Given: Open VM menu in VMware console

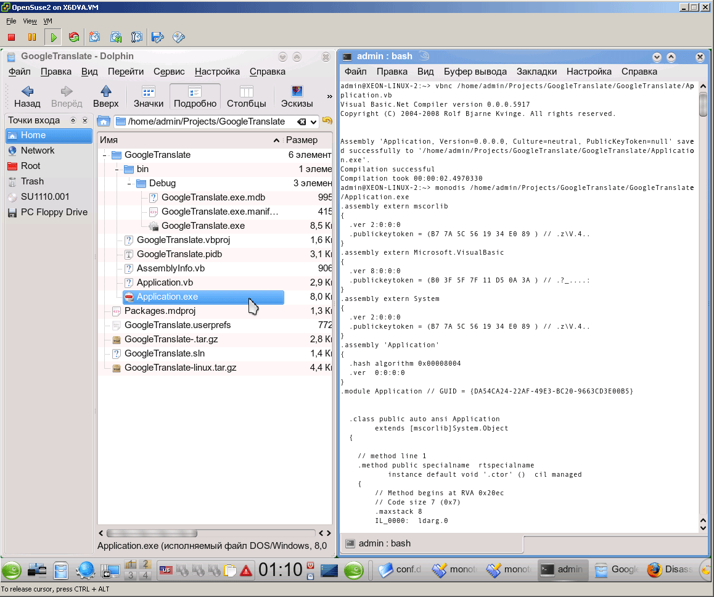Looking at the screenshot, I should tap(48, 21).
